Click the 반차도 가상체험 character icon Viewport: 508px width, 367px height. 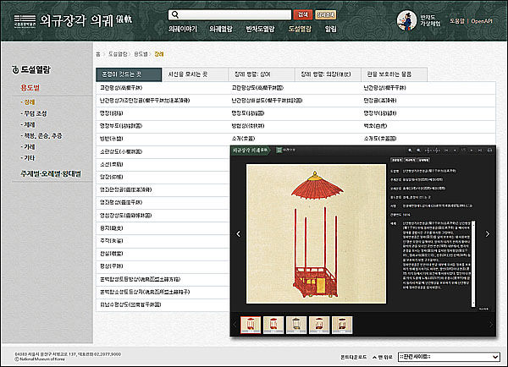pos(407,20)
